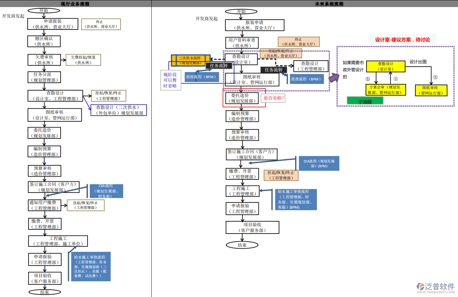458x297 pixels.
Task: Click the green 子流程 box
Action: [365, 101]
